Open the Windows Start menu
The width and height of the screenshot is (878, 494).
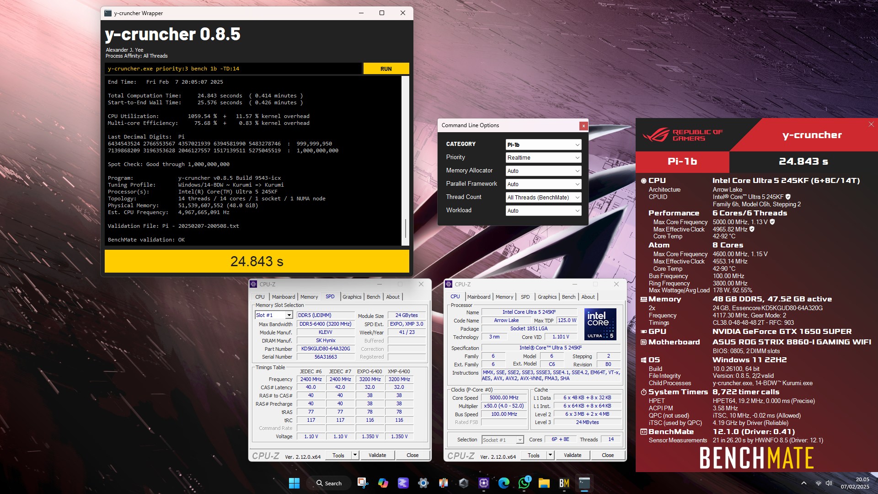coord(294,483)
